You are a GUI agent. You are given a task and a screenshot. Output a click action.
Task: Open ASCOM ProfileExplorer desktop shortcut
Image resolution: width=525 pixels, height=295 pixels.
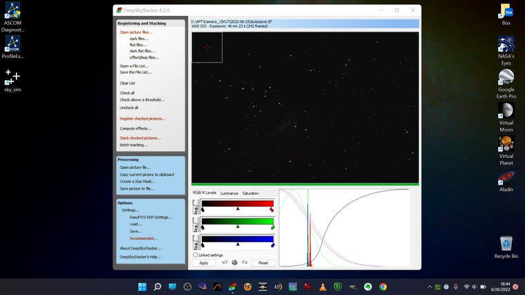[x=12, y=47]
